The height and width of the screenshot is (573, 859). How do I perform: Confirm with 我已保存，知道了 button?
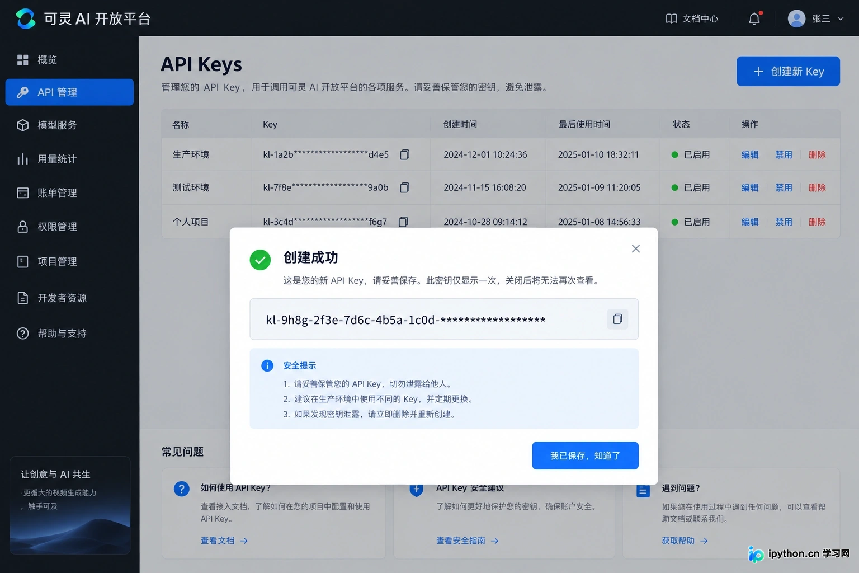tap(585, 455)
